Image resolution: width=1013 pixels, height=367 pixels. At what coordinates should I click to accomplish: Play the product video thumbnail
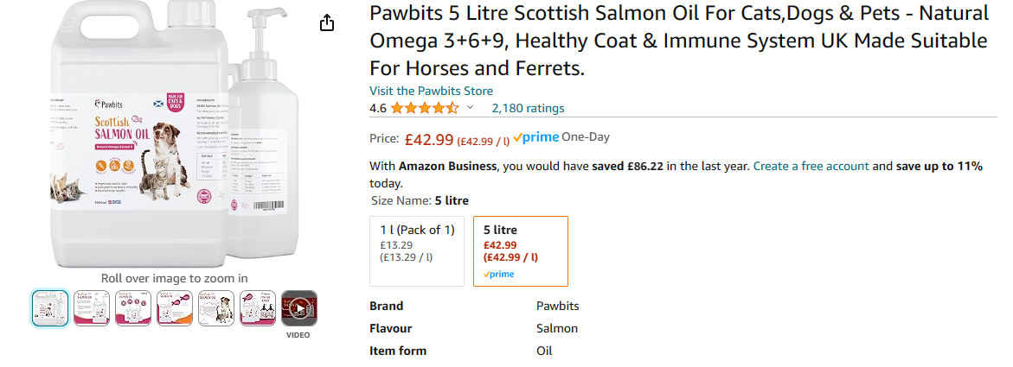click(x=299, y=308)
